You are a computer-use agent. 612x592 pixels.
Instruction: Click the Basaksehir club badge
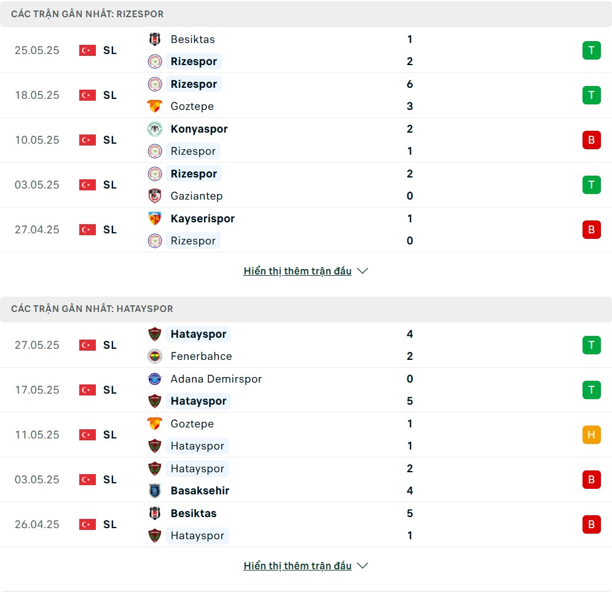[155, 491]
